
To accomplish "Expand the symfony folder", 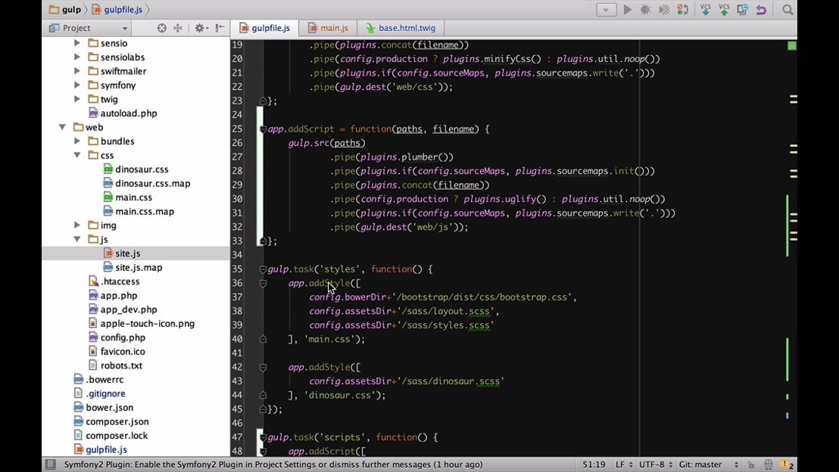I will (77, 85).
